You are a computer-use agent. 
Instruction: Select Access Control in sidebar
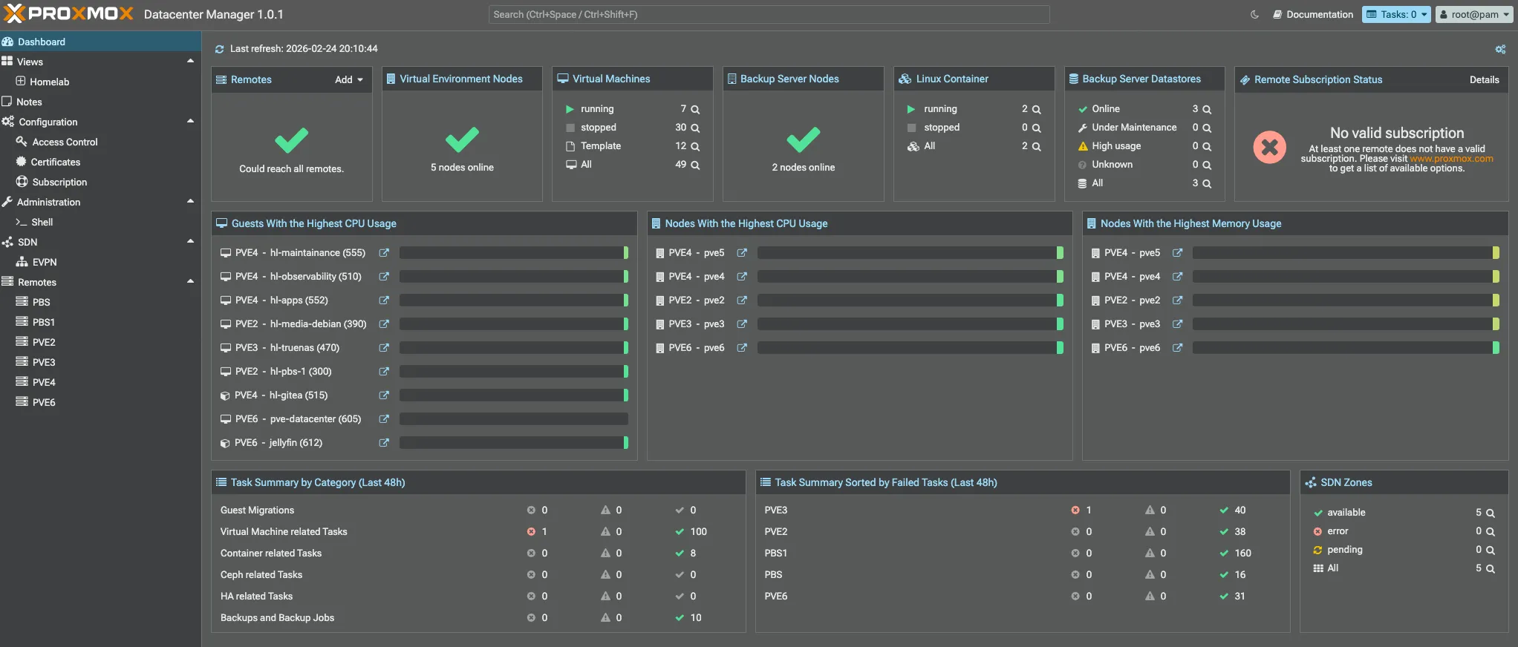point(65,142)
